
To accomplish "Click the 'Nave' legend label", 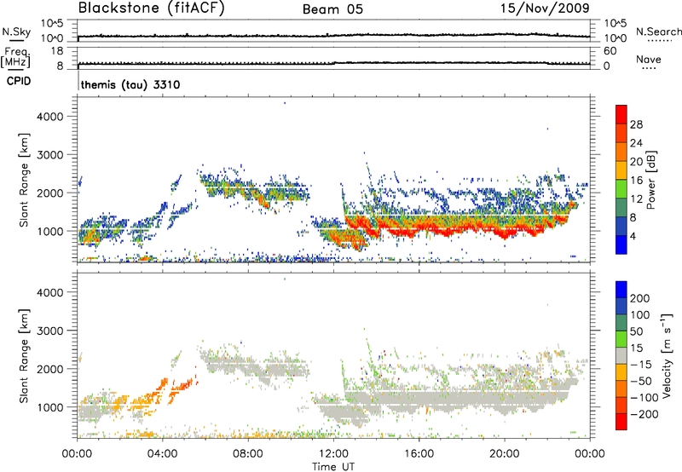I will click(649, 59).
